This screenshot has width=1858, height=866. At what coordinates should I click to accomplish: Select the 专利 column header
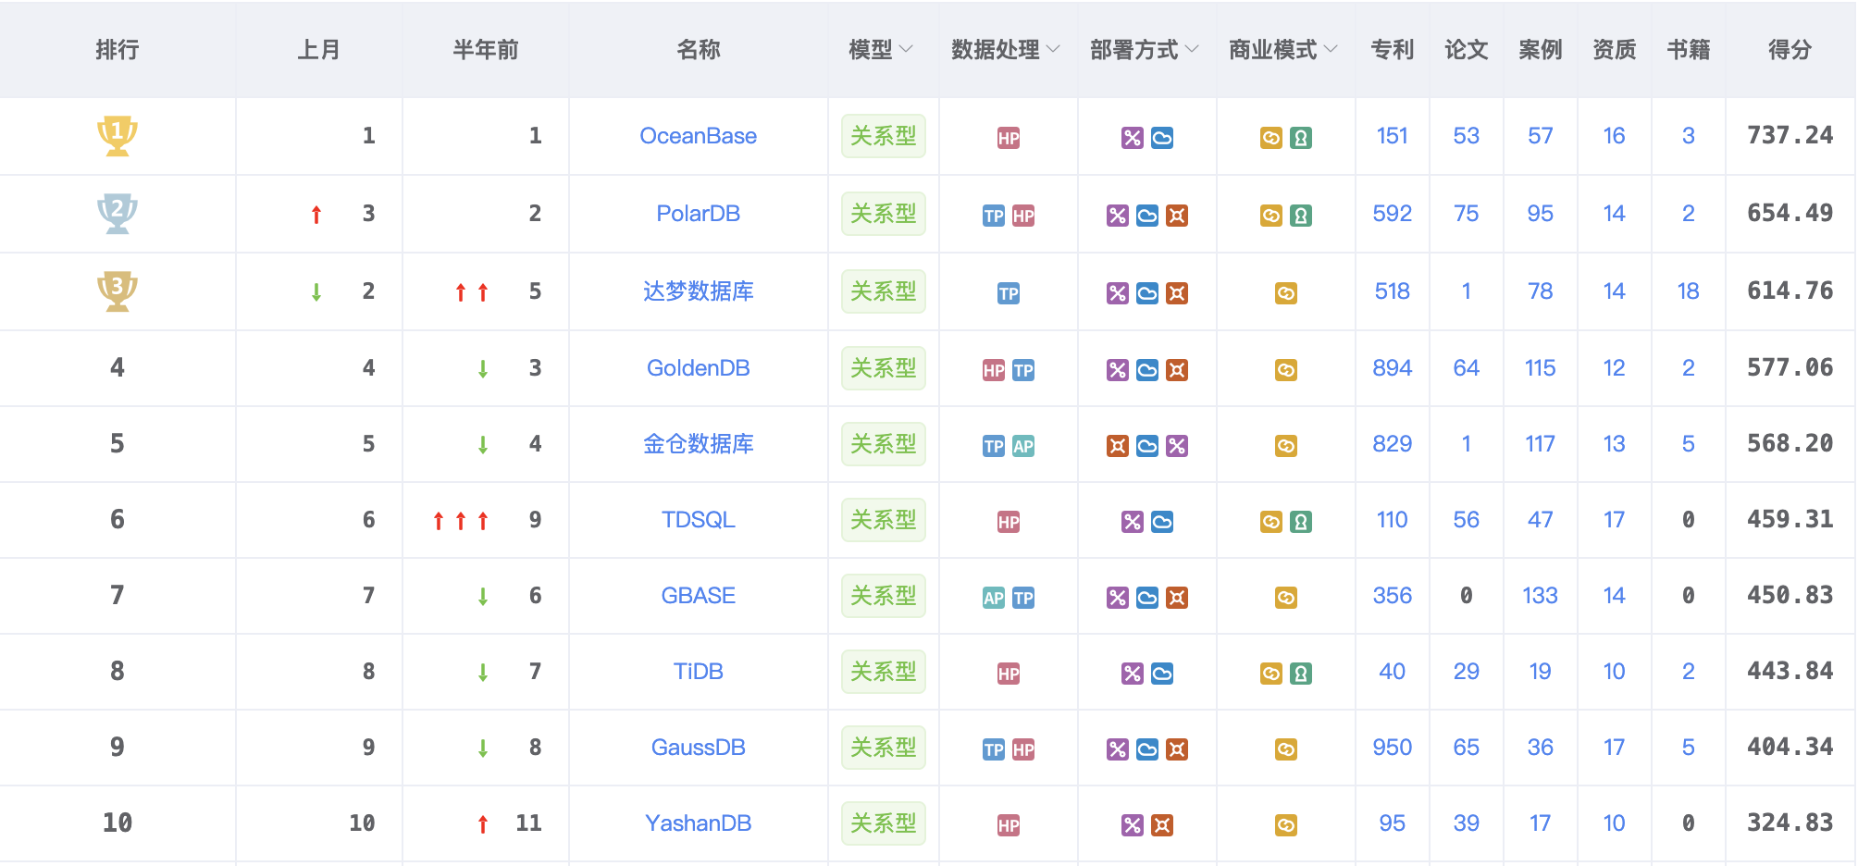point(1392,50)
